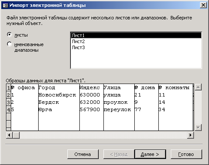The height and width of the screenshot is (165, 209).
Task: Click the Готово button
Action: tap(186, 154)
